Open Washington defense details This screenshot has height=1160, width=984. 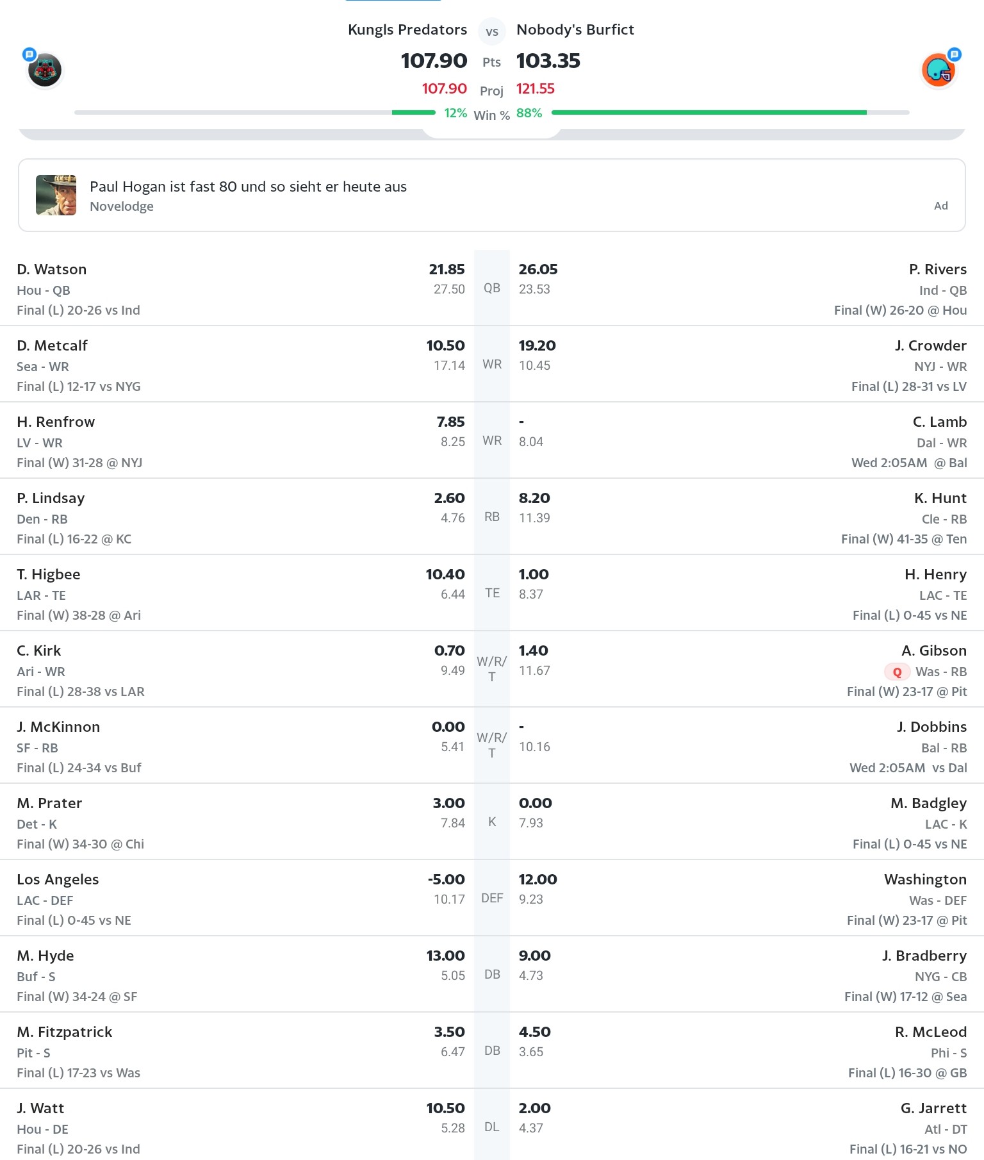926,879
